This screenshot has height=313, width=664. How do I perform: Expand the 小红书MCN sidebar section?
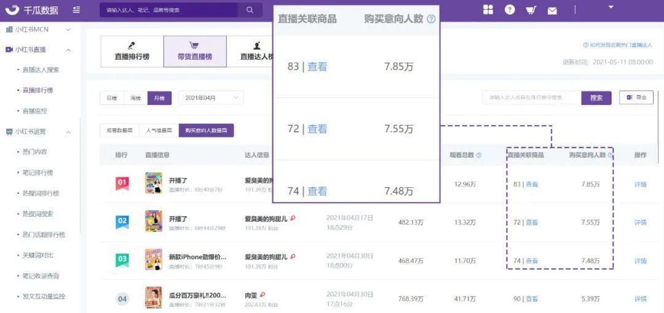(x=68, y=29)
